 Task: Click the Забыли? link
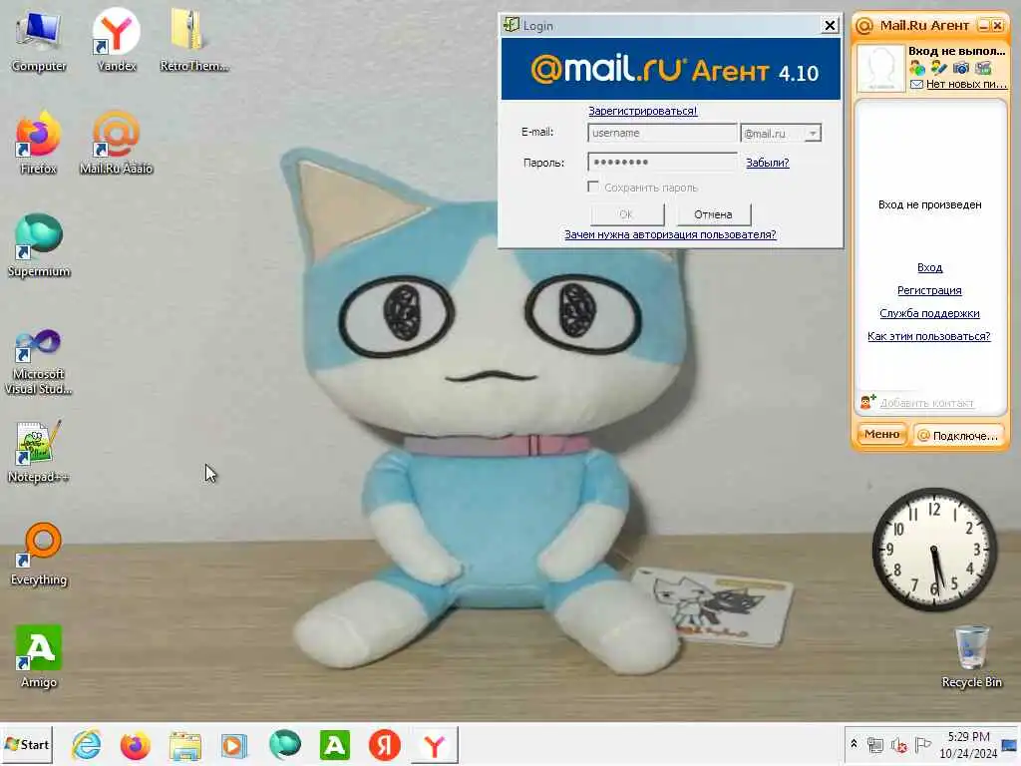pos(767,163)
